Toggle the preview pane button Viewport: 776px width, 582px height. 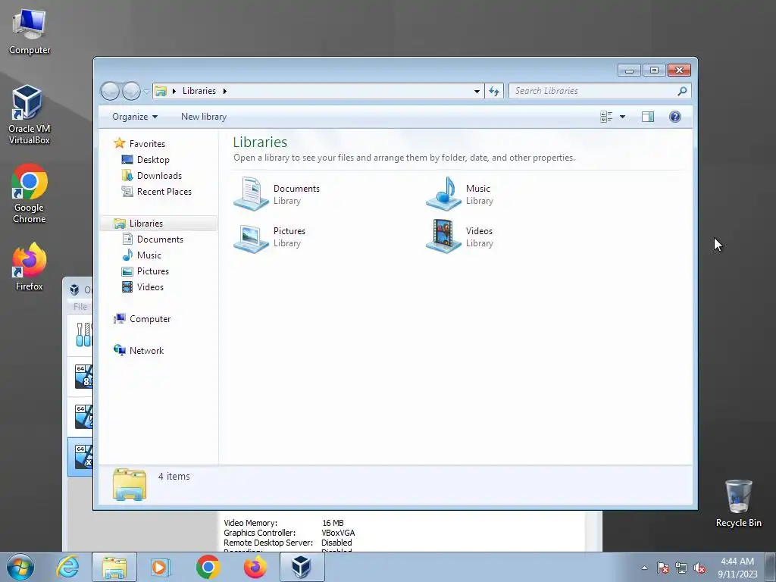point(648,117)
